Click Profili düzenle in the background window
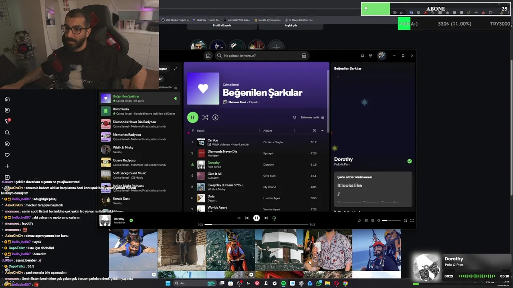513x288 pixels. pos(222,26)
